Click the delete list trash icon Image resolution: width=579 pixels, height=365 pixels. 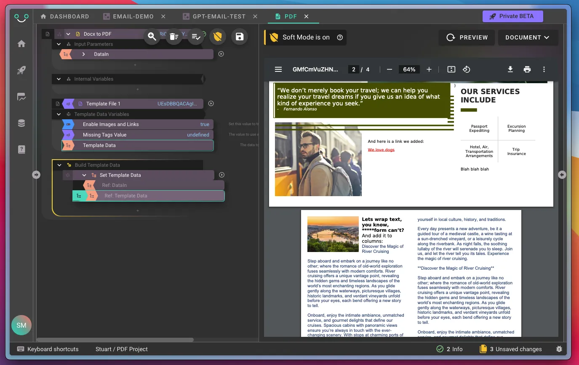click(x=174, y=37)
